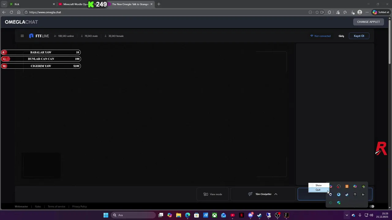Open the favorites list icon
Image resolution: width=392 pixels, height=220 pixels.
(x=345, y=12)
